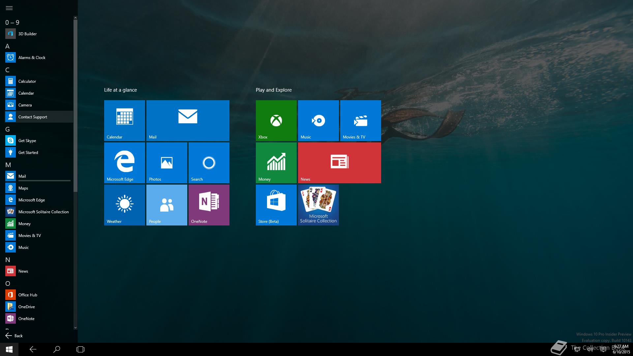Click the app list scrollbar thumb
The width and height of the screenshot is (633, 356).
[75, 106]
